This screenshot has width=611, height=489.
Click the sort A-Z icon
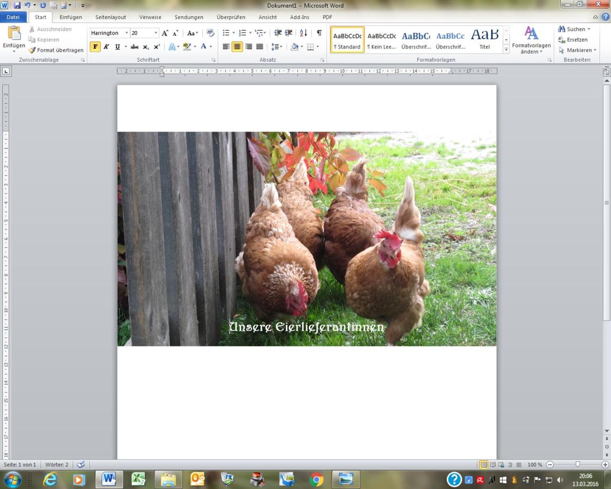coord(303,33)
